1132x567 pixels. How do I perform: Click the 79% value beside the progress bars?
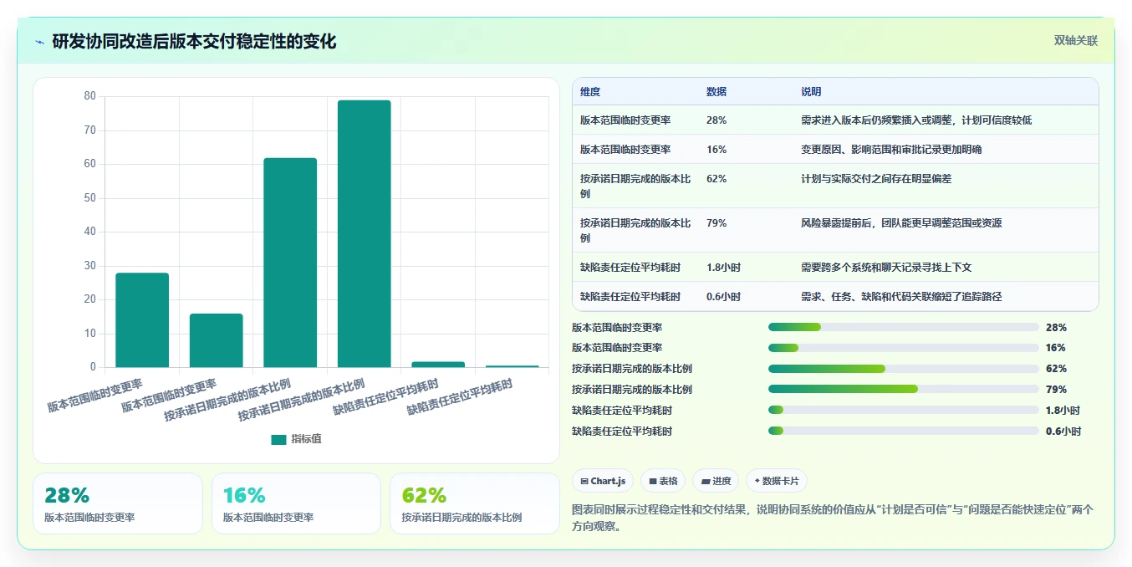point(1056,389)
